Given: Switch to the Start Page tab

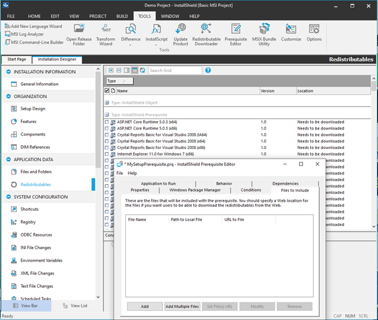Looking at the screenshot, I should coord(16,59).
